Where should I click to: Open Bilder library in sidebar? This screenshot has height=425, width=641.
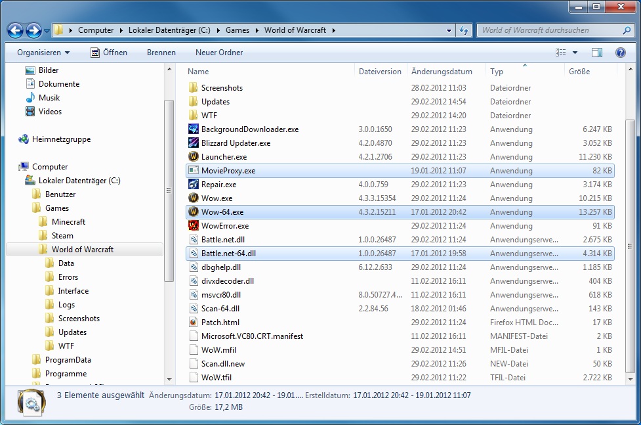42,70
